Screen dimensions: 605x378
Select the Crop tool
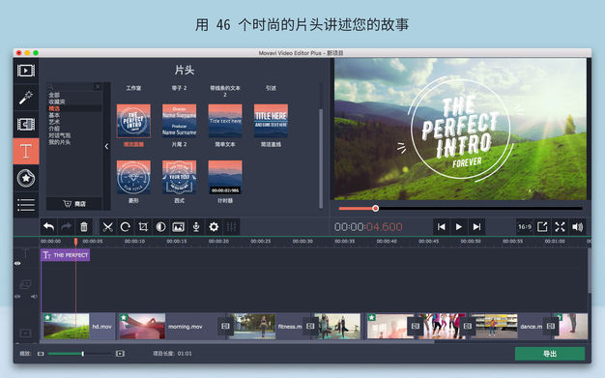[x=143, y=227]
